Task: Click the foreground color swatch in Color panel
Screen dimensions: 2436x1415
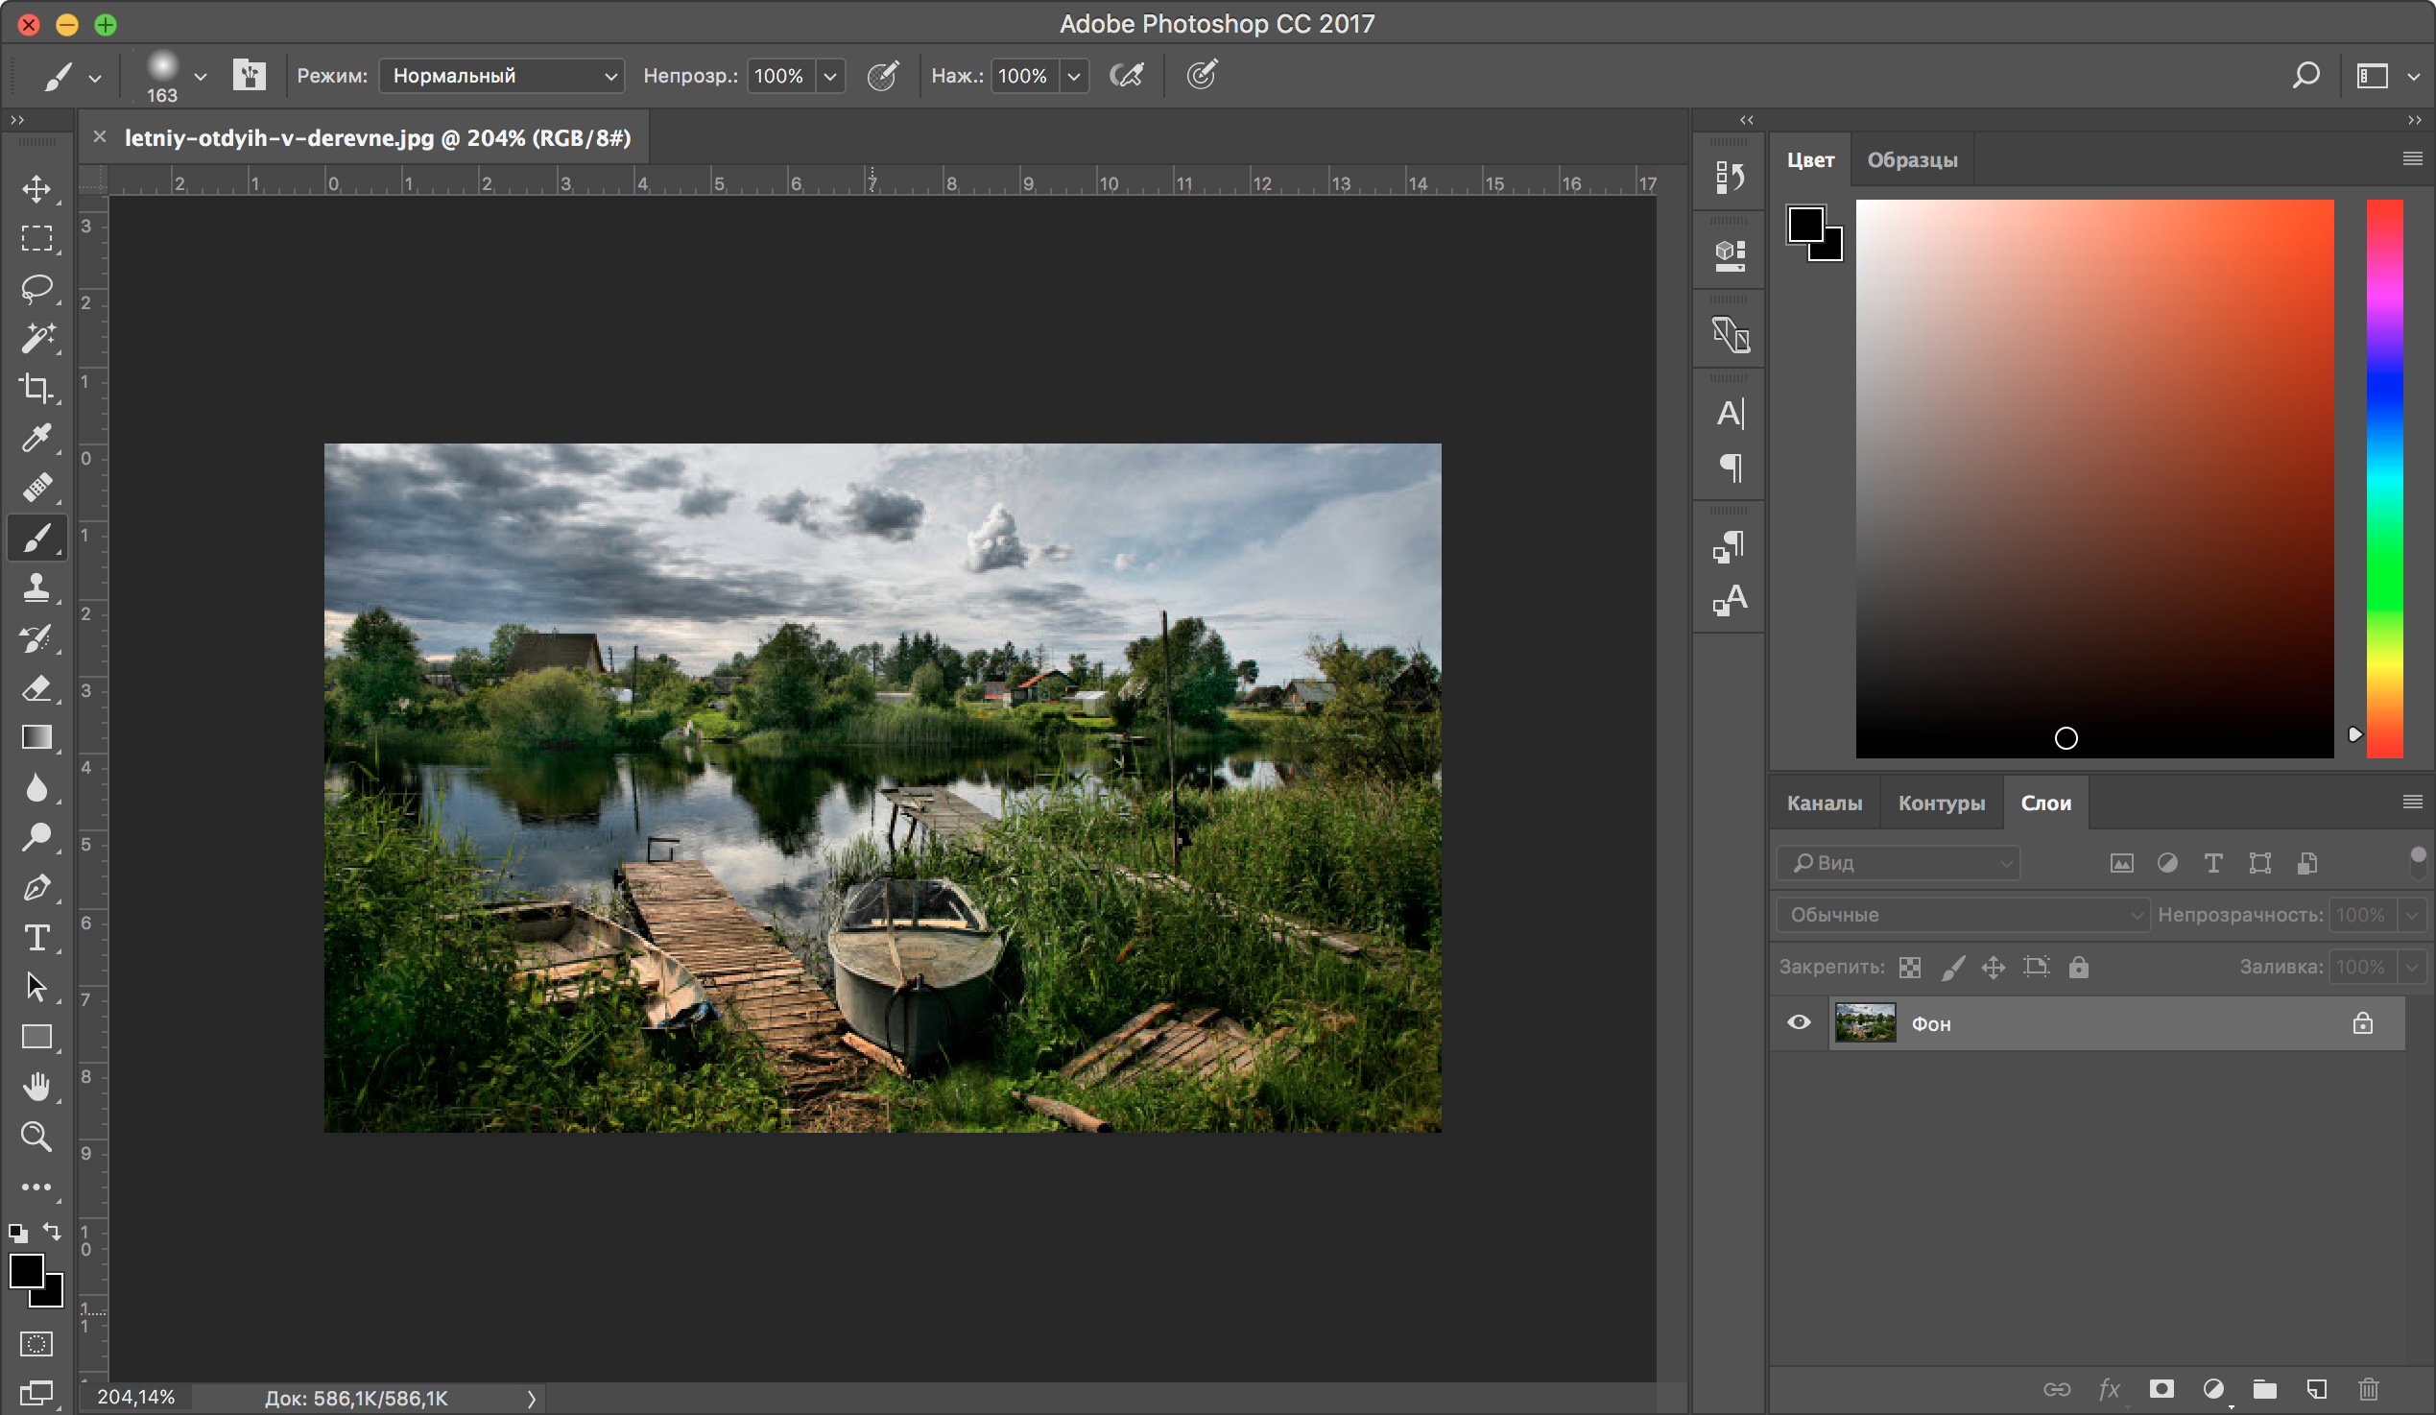Action: tap(1805, 225)
